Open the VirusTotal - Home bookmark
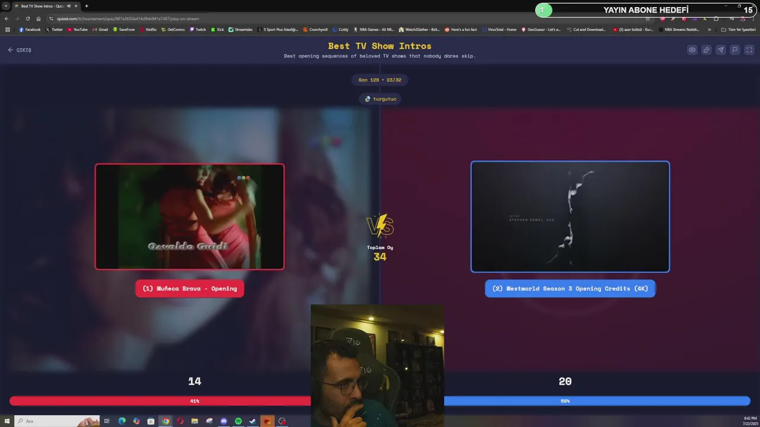This screenshot has width=760, height=427. [x=499, y=29]
